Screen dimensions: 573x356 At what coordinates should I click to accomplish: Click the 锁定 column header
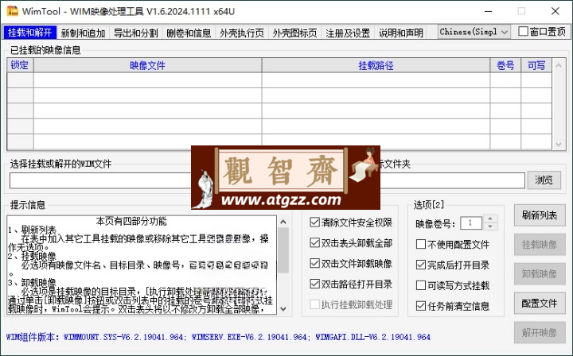(20, 65)
